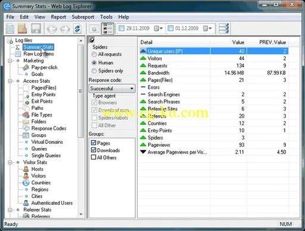Collapse the Marketing tree node
305x231 pixels.
(10, 61)
